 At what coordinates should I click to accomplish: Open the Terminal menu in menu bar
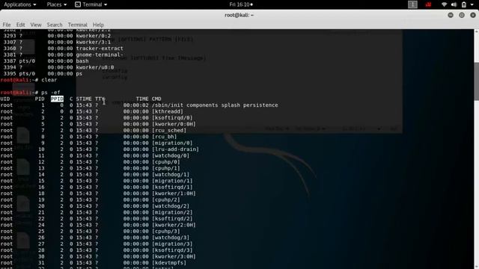78,25
